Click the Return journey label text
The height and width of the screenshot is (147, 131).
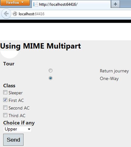(x=114, y=71)
